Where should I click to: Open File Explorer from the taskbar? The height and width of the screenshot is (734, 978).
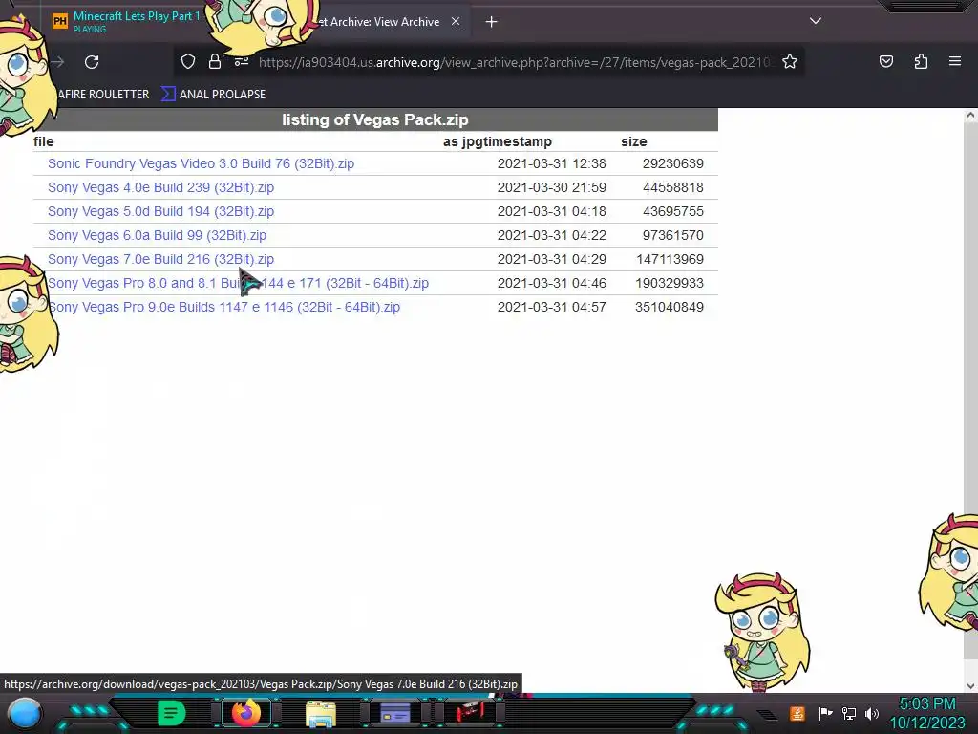coord(321,714)
